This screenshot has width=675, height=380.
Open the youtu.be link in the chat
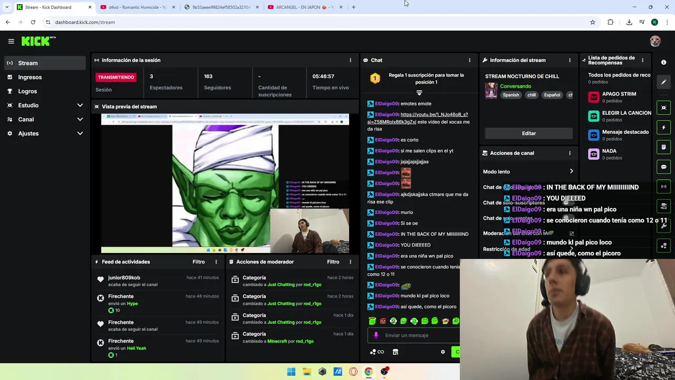pyautogui.click(x=419, y=118)
